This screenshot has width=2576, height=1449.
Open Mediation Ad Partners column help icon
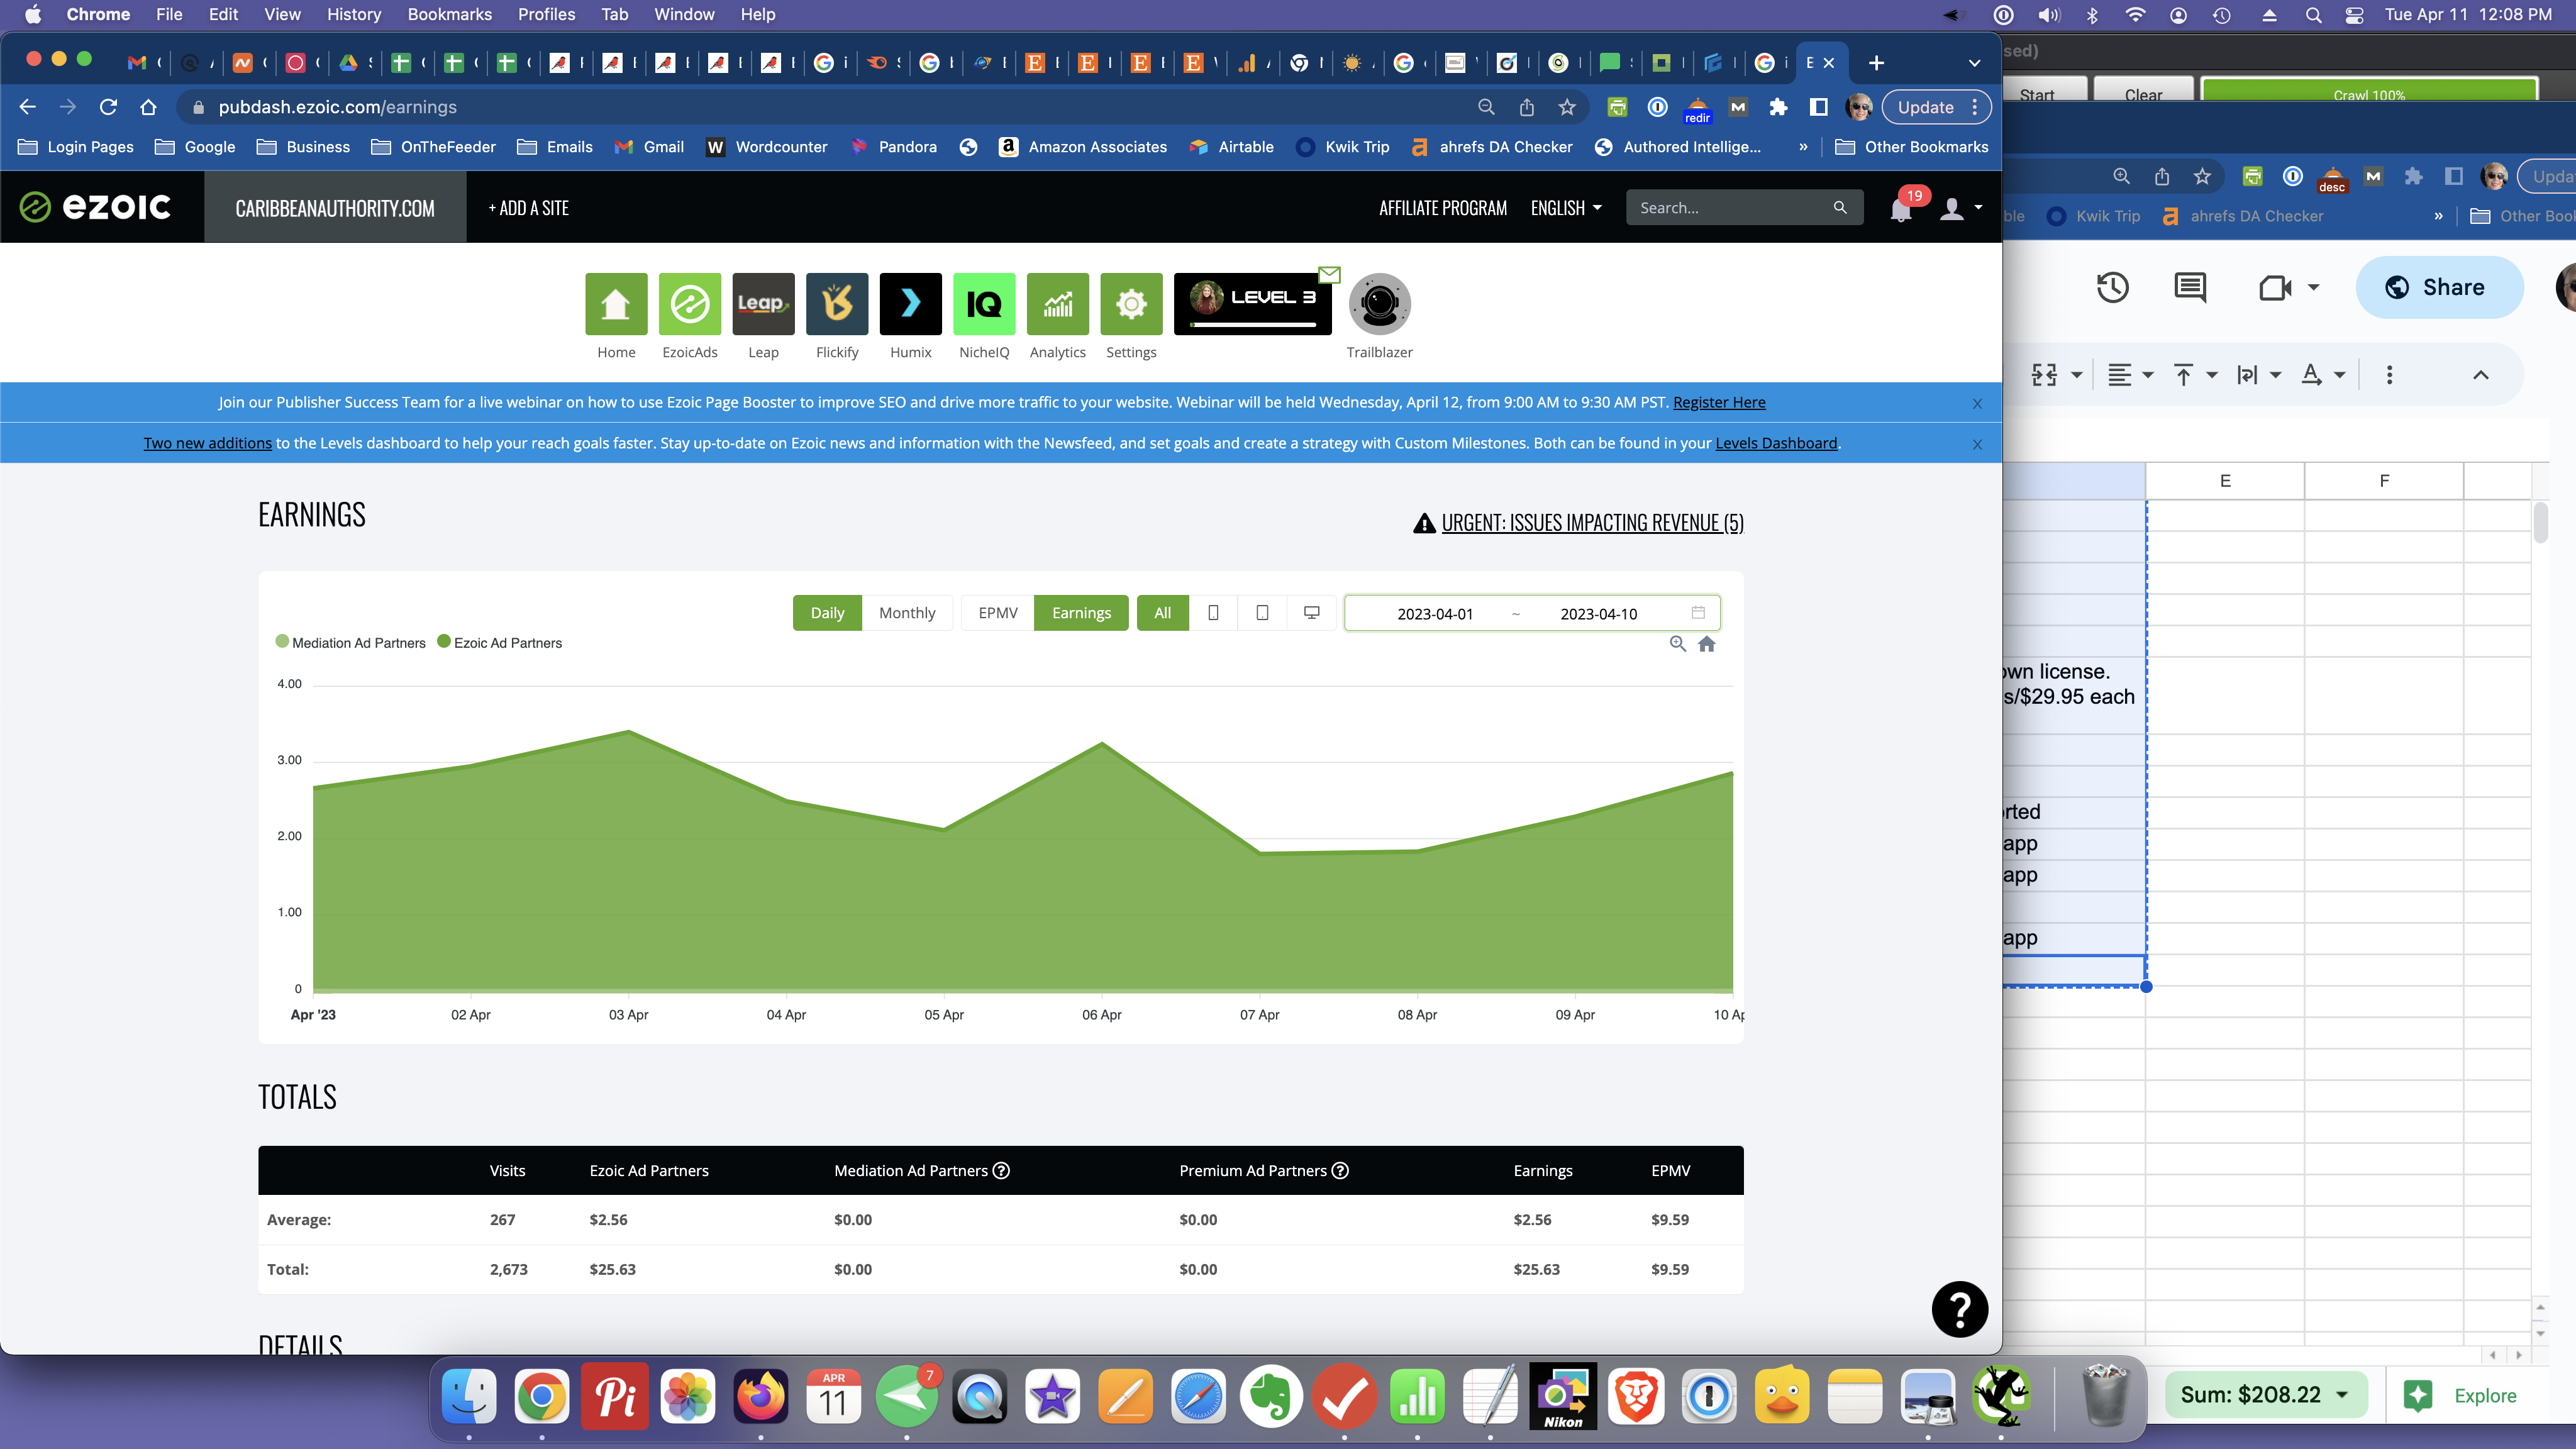1001,1170
